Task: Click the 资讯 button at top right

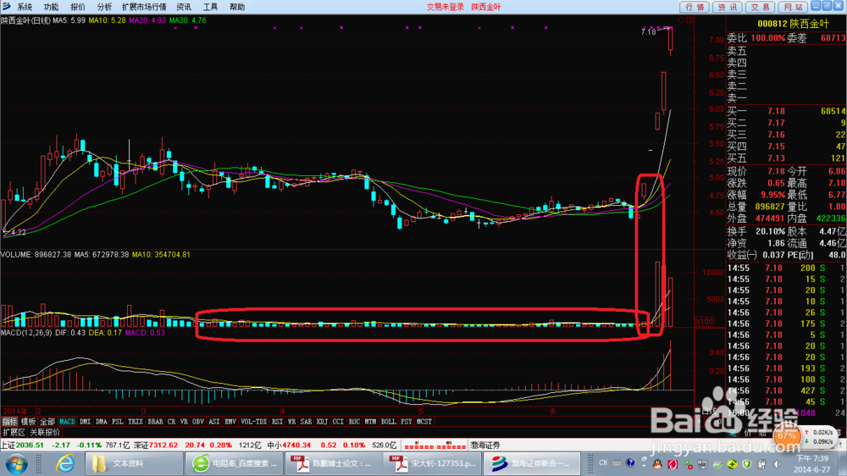Action: tap(727, 7)
